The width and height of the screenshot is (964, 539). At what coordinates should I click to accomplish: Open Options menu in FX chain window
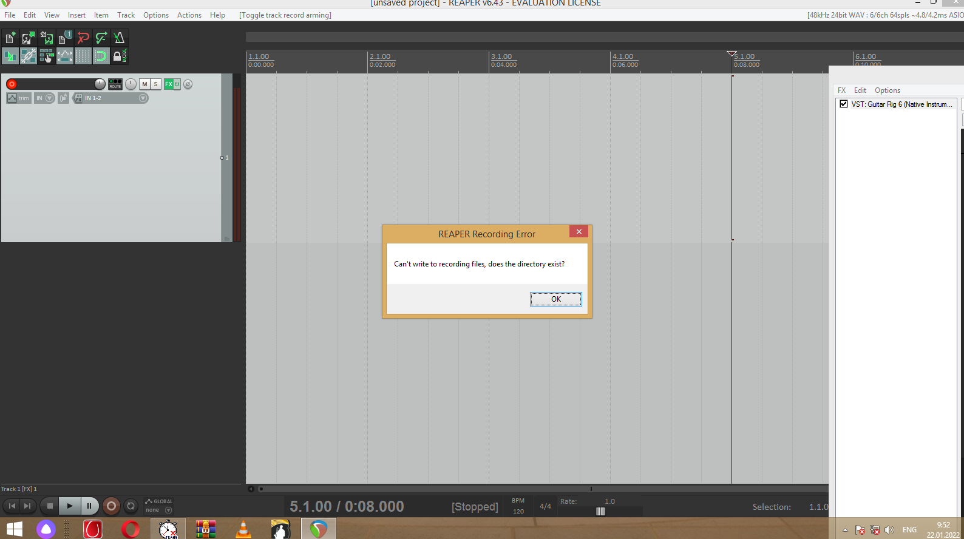[x=888, y=90]
